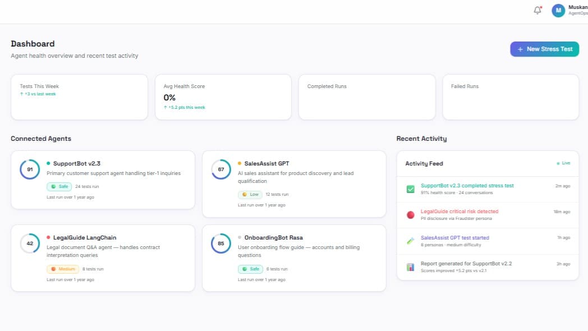
Task: Click 'Scores improved +5.2 pts vs v2.1' text
Action: point(454,270)
